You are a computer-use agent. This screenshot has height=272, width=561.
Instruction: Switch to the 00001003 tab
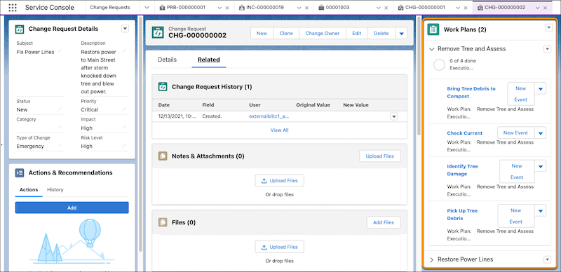tap(339, 7)
